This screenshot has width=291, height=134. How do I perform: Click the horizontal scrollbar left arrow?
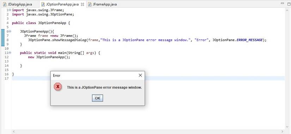coord(14,132)
